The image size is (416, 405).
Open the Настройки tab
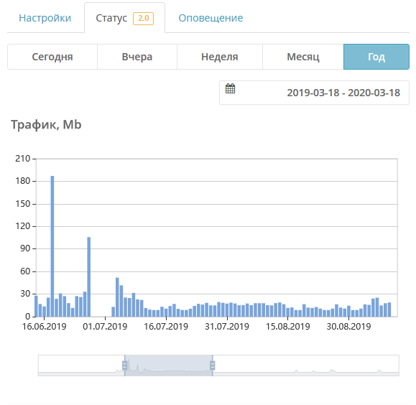point(45,18)
